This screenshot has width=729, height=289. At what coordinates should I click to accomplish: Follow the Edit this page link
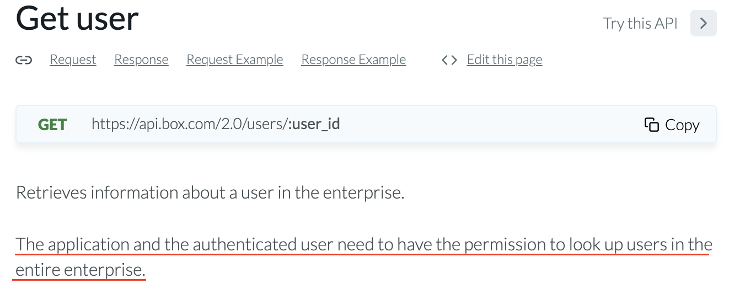coord(505,60)
